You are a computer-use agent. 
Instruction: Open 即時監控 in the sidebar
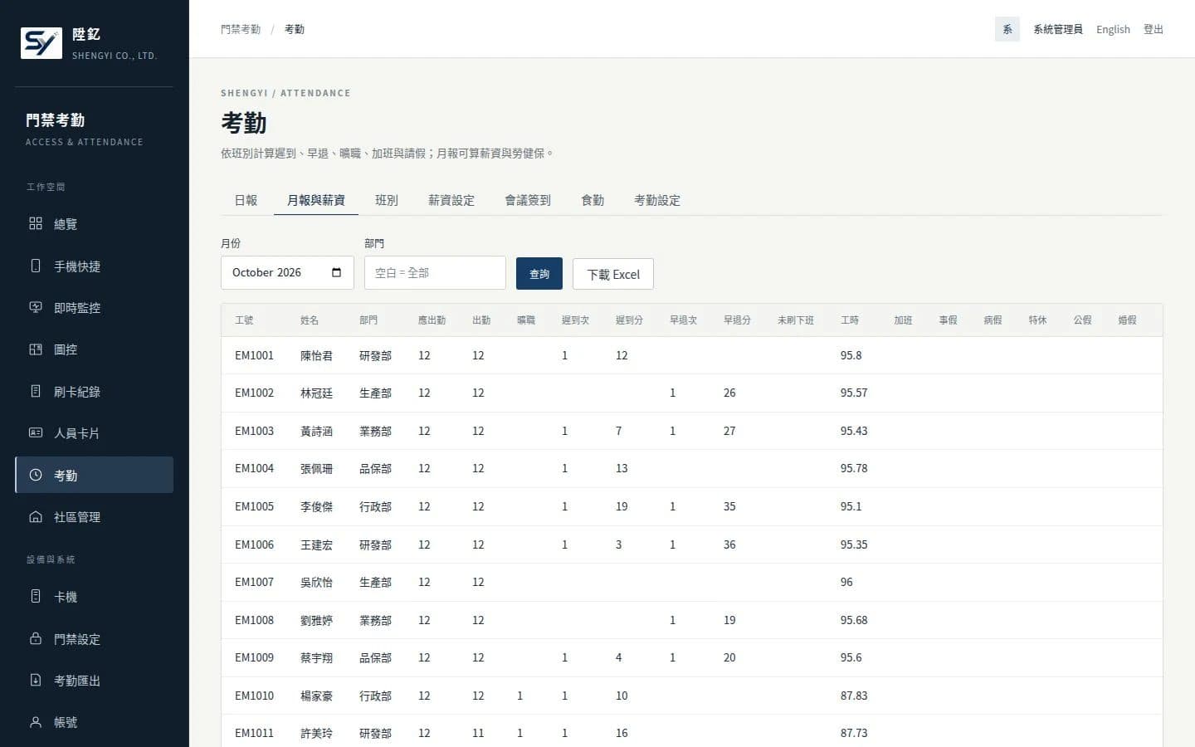coord(95,307)
